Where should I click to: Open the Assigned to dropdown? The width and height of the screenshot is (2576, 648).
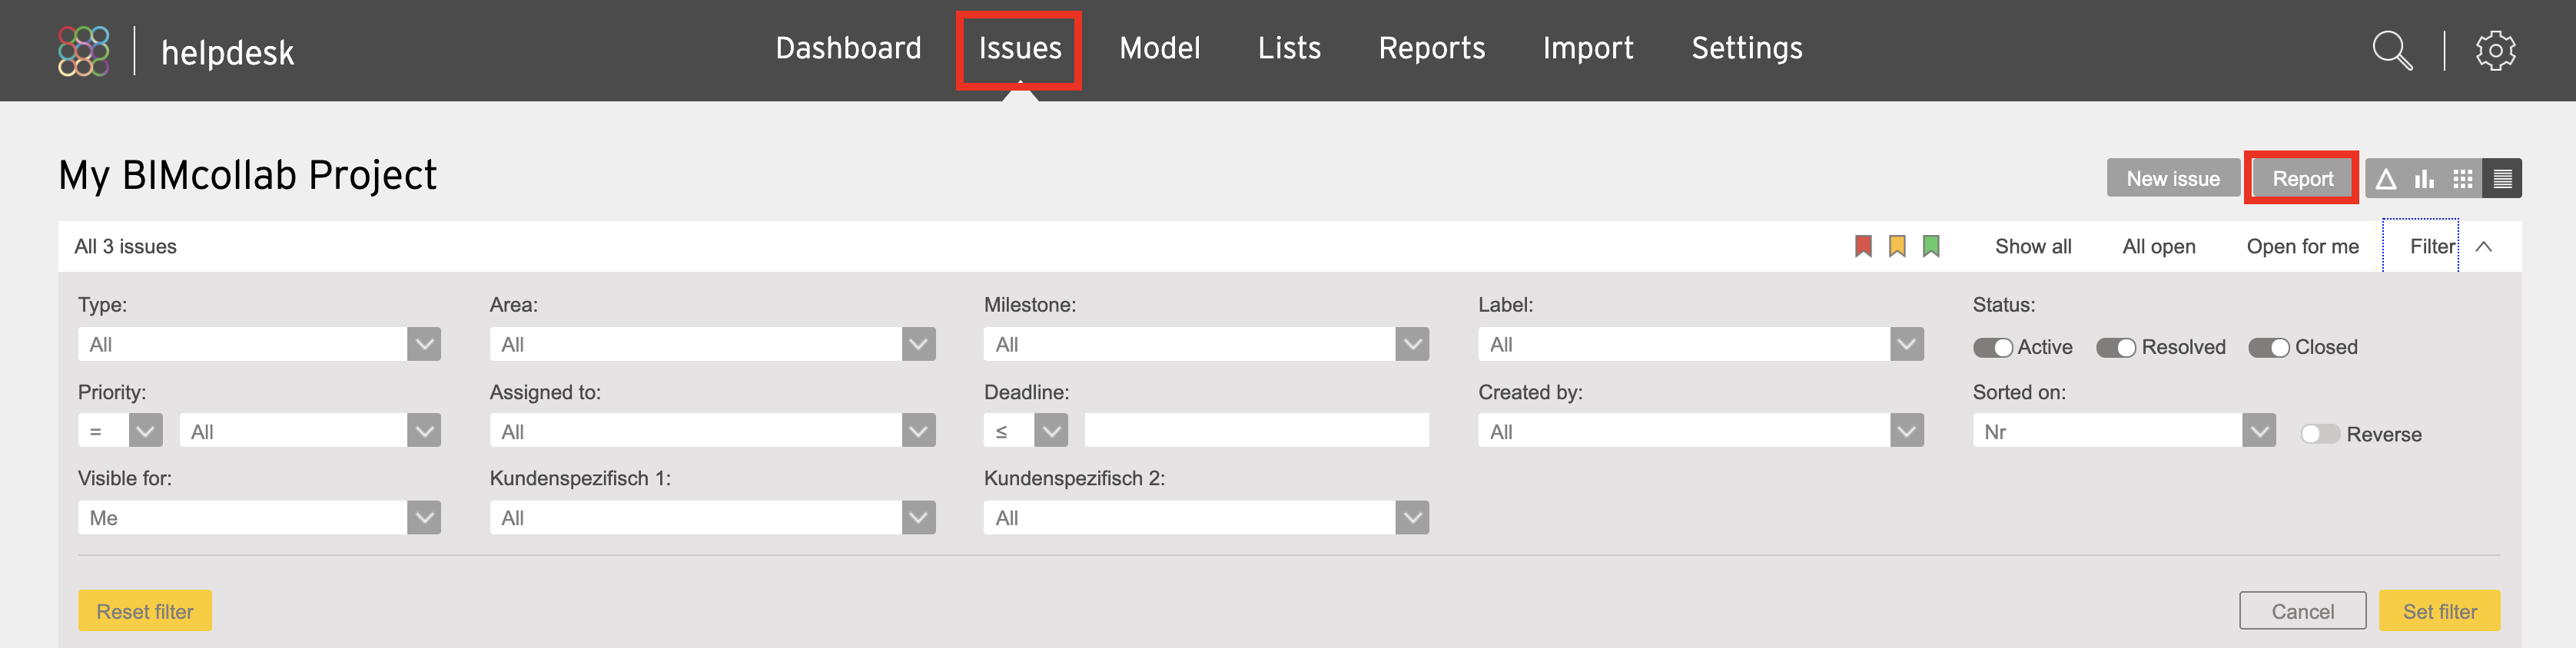[x=712, y=431]
